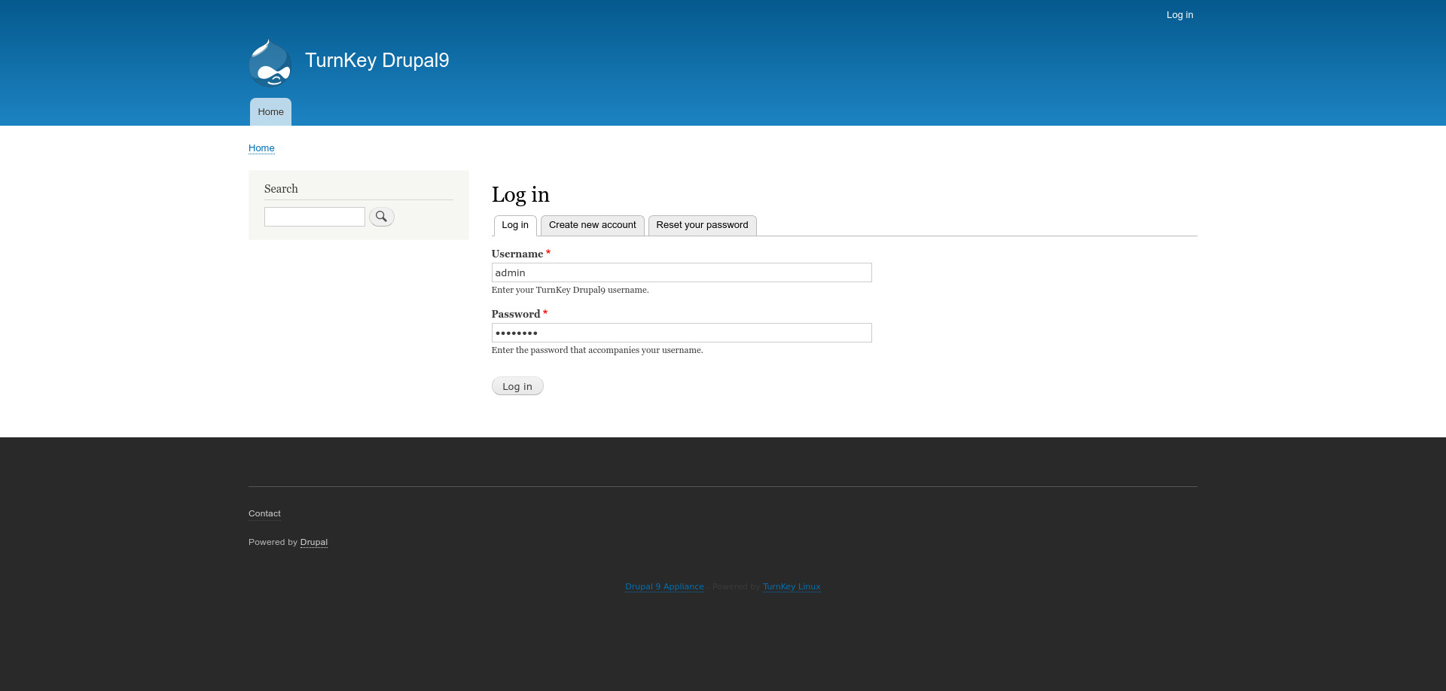The width and height of the screenshot is (1446, 691).
Task: Open the Reset your password tab
Action: [x=702, y=225]
